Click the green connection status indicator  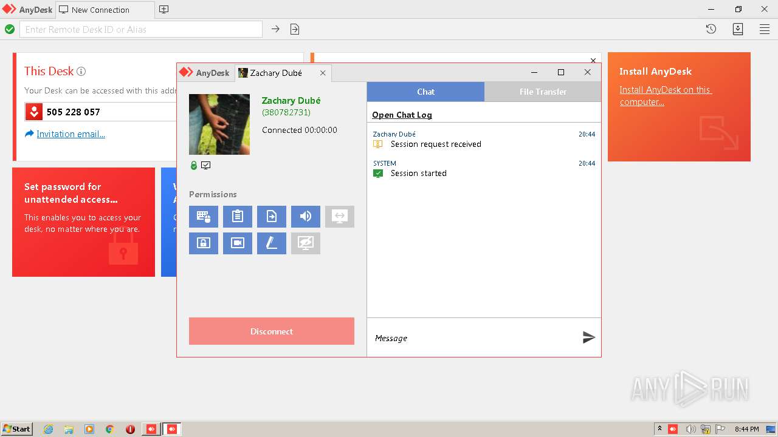click(x=10, y=29)
